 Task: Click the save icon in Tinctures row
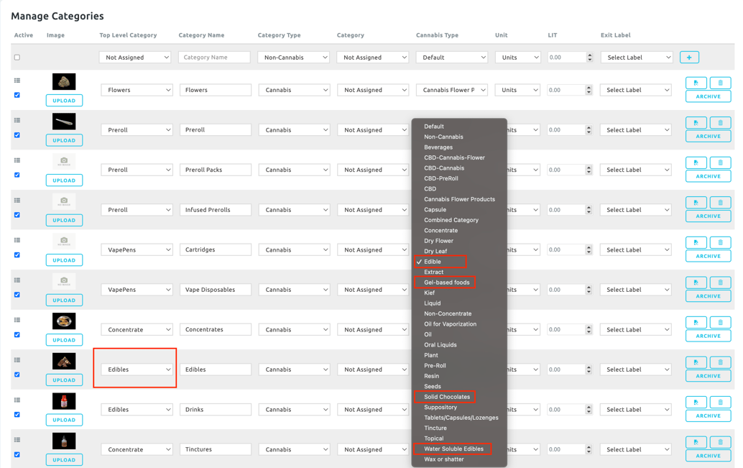[x=696, y=442]
